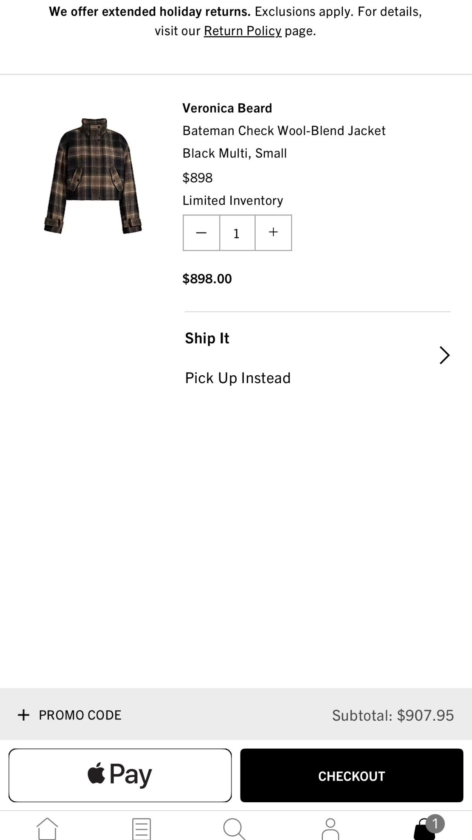Open the shopping bag tab

[x=423, y=830]
